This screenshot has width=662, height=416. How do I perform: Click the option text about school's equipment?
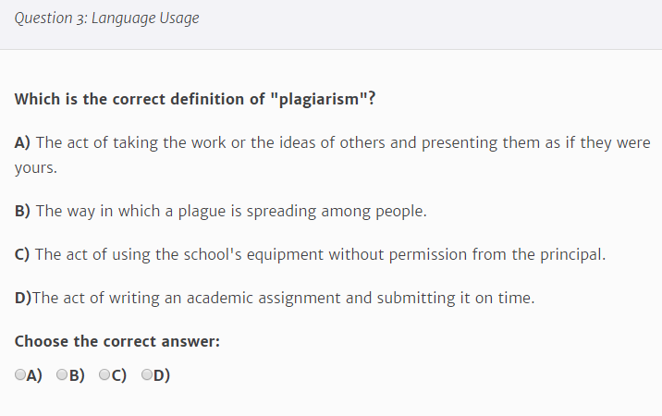(320, 254)
